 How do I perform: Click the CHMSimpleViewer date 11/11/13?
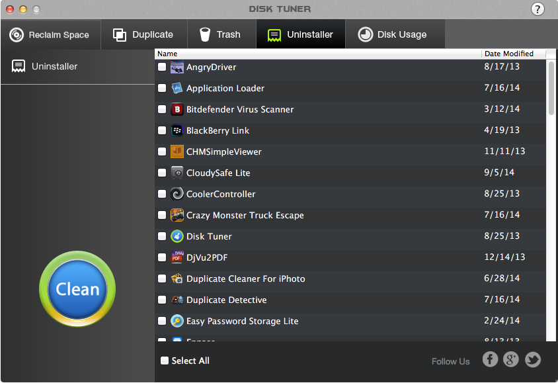click(x=504, y=151)
